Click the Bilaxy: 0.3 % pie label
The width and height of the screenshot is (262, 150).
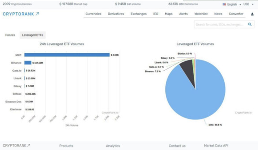click(168, 58)
